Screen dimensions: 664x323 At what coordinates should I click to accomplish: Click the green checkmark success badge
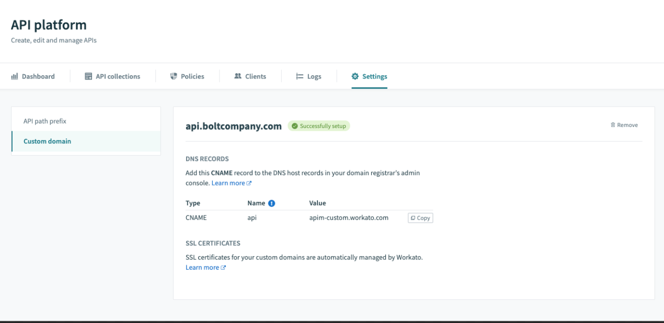296,125
